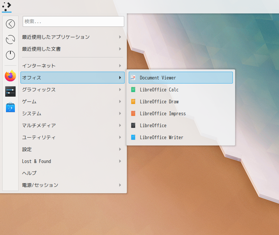
Task: Click the ゲーム category label
Action: pyautogui.click(x=29, y=101)
